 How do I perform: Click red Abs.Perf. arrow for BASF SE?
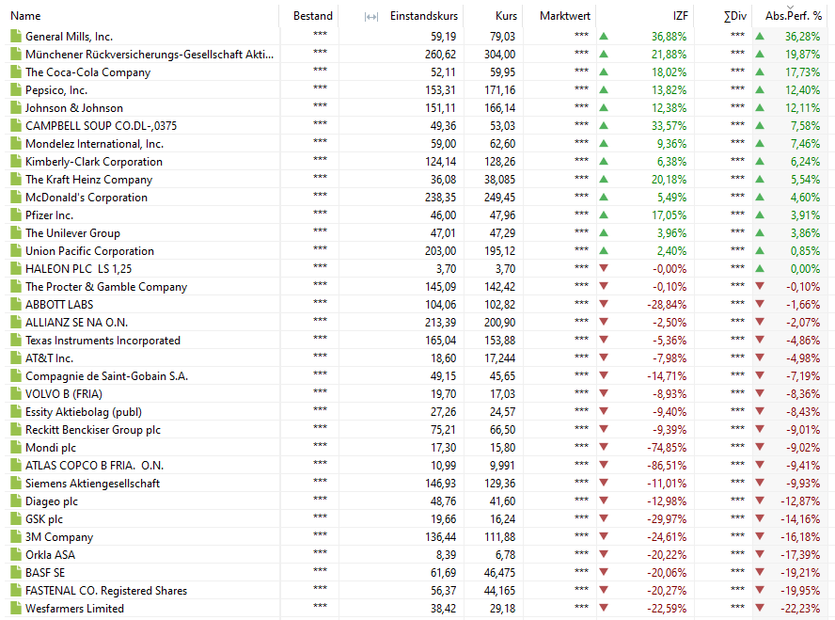tap(760, 573)
